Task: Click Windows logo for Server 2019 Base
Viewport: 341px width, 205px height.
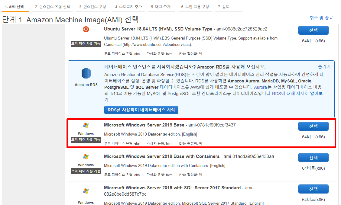Action: point(86,125)
